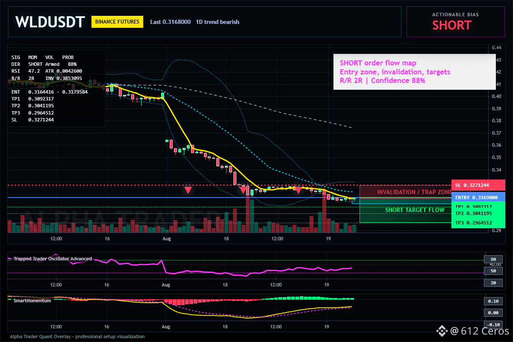Click the 80 level on oscillator axis
513x342 pixels.
[x=493, y=259]
